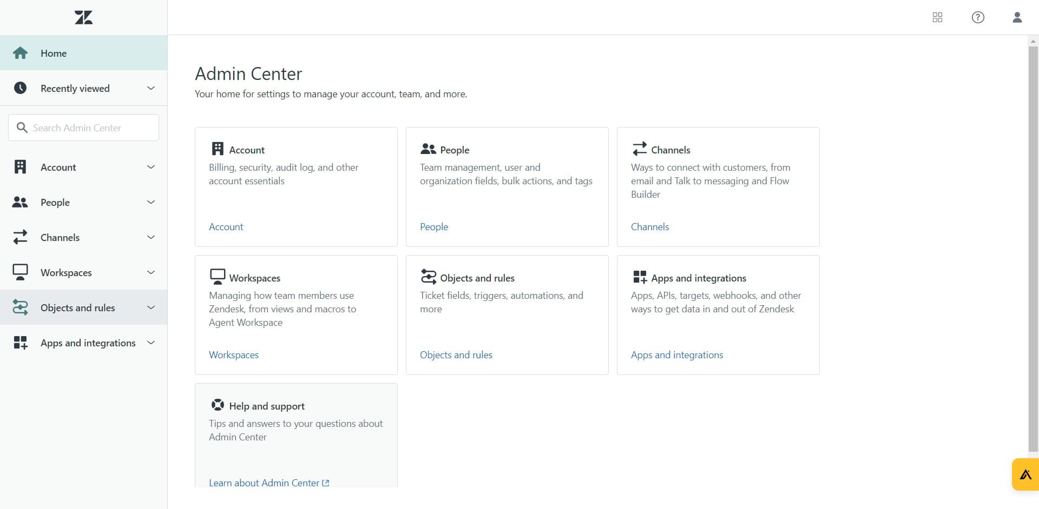Click the Zendesk logo
The width and height of the screenshot is (1039, 509).
coord(83,17)
